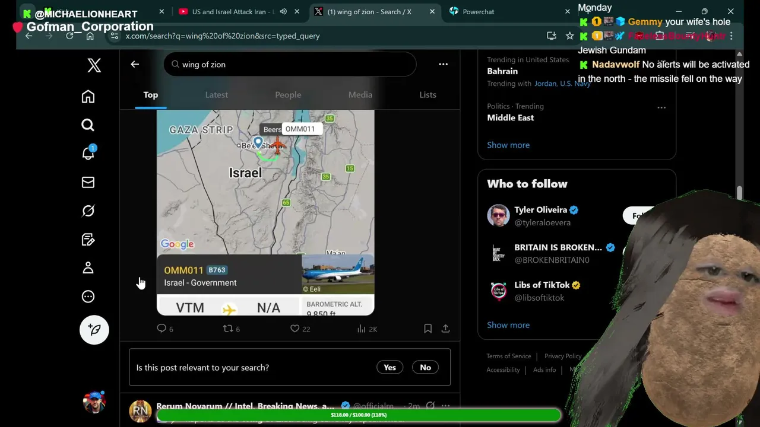
Task: Click the Israel - Government text
Action: [x=200, y=283]
